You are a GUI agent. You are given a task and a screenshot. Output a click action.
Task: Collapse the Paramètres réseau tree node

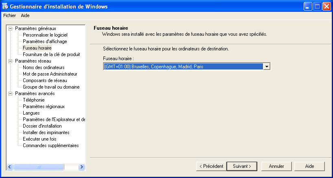pyautogui.click(x=10, y=61)
